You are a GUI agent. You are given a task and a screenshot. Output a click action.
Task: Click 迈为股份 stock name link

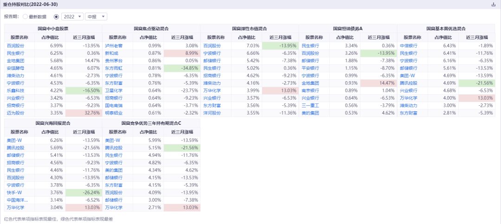click(x=15, y=113)
